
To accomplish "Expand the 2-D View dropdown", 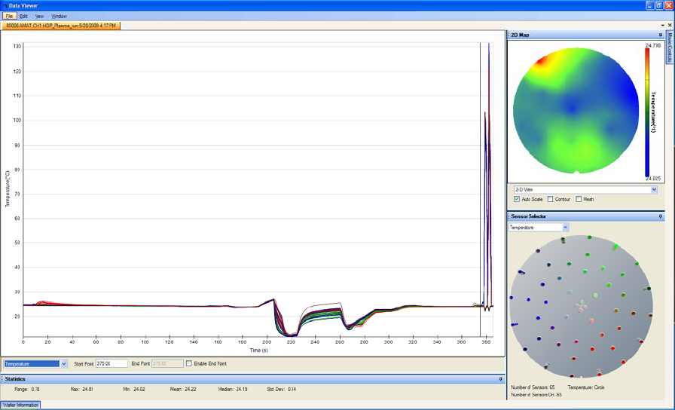I will [653, 190].
